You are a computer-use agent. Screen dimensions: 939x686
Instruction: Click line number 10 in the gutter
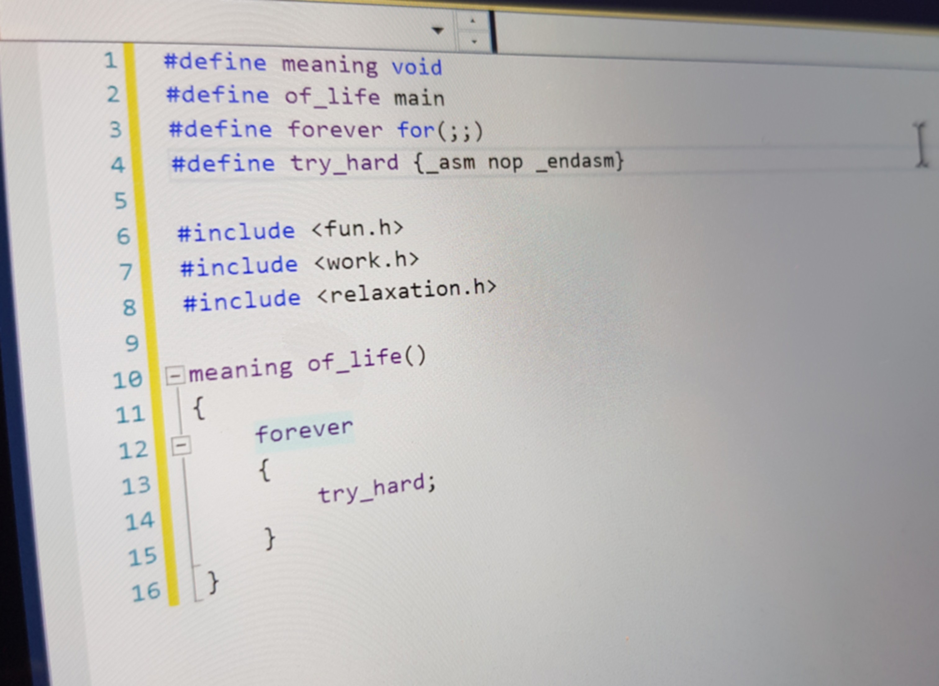coord(128,380)
